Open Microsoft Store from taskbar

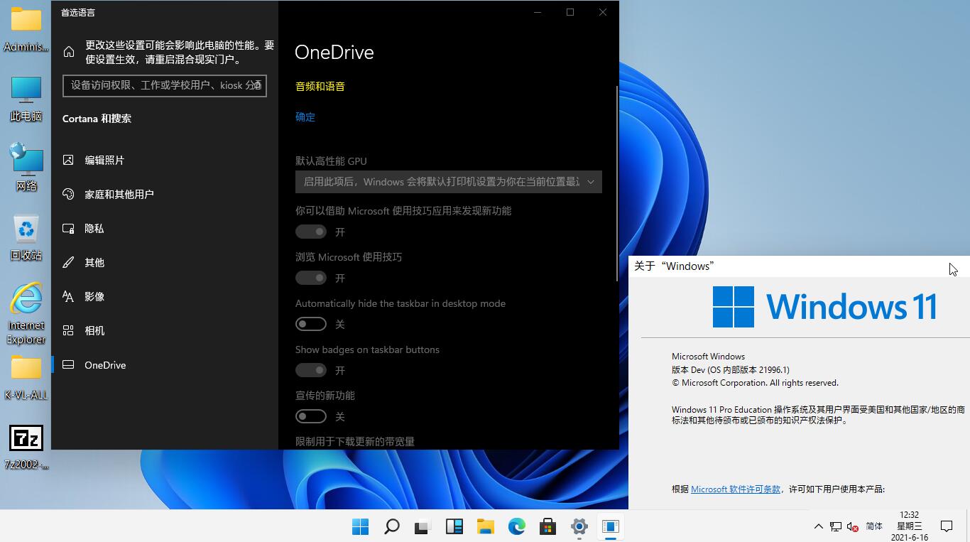(x=547, y=526)
